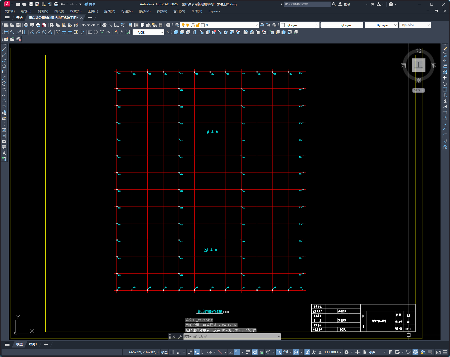Select the Hatch tool
450x357 pixels.
click(x=4, y=130)
